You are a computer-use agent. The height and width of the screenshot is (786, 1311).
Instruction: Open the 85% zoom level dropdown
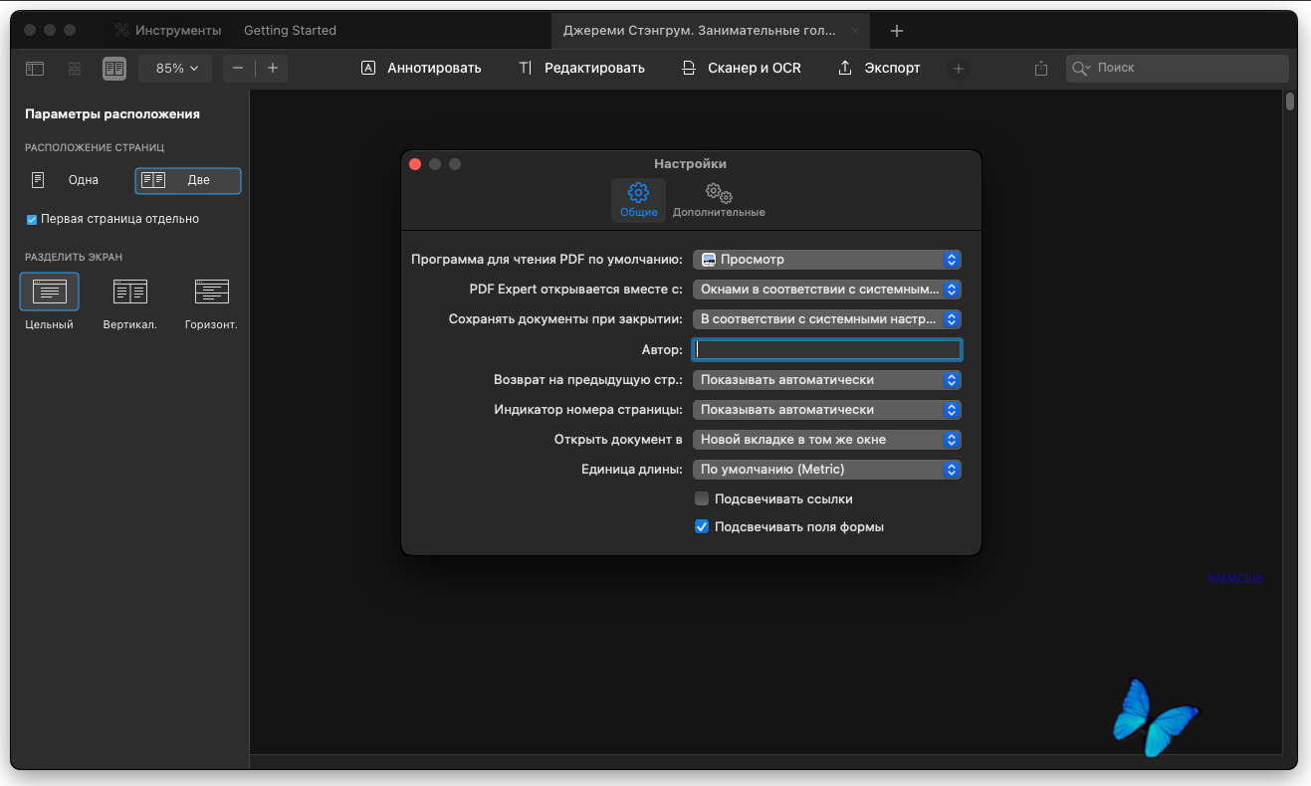[176, 69]
